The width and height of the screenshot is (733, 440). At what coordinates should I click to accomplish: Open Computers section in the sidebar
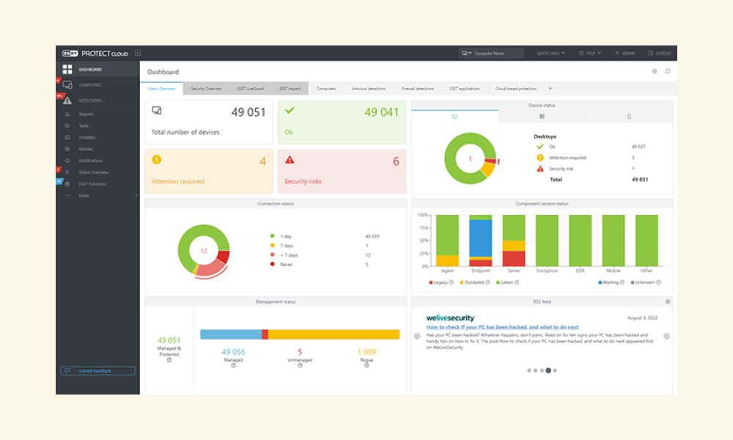coord(97,84)
